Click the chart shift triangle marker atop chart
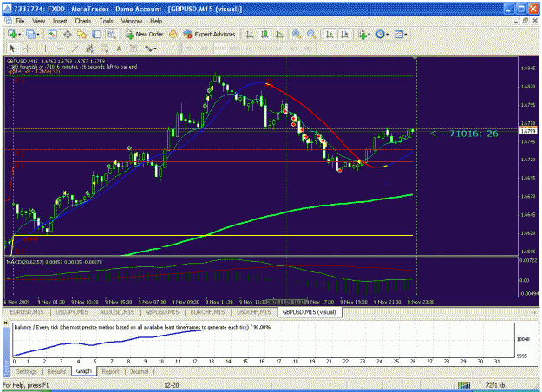 (x=415, y=58)
